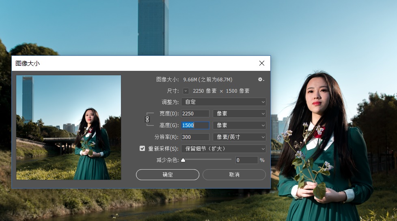The width and height of the screenshot is (397, 221).
Task: Open the 重新采样 method dropdown
Action: 224,149
